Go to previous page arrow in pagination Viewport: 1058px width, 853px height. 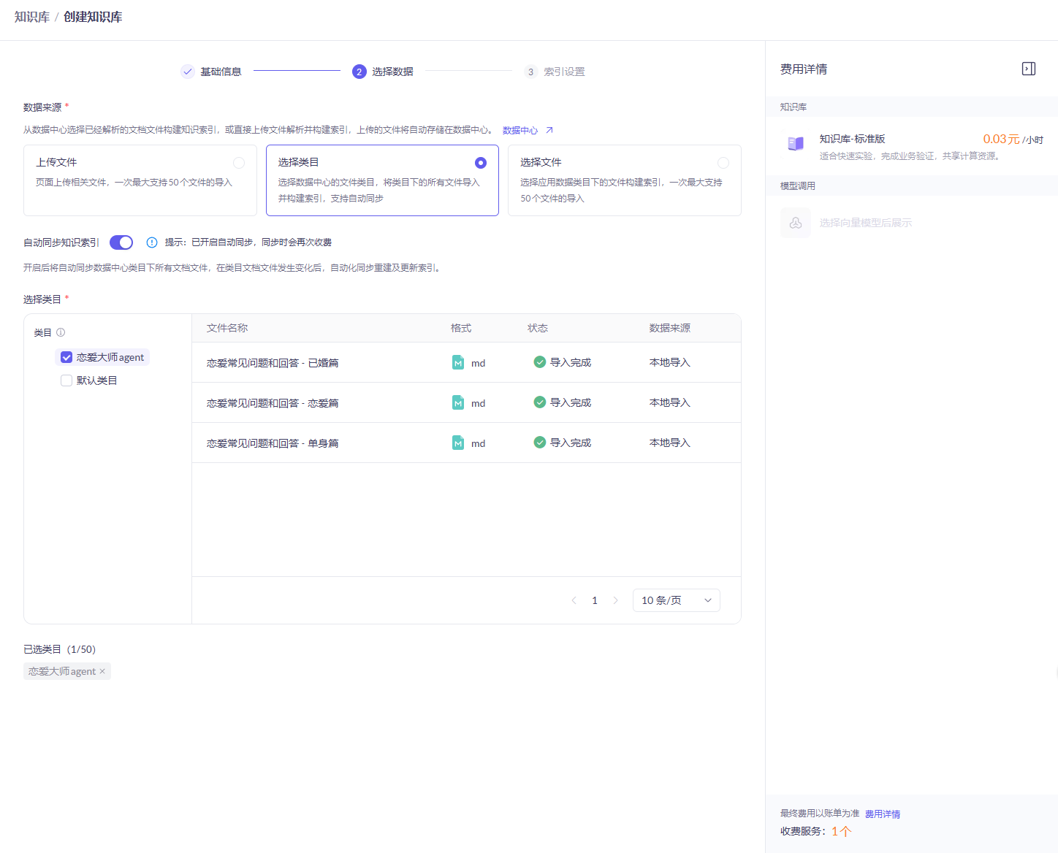point(574,600)
